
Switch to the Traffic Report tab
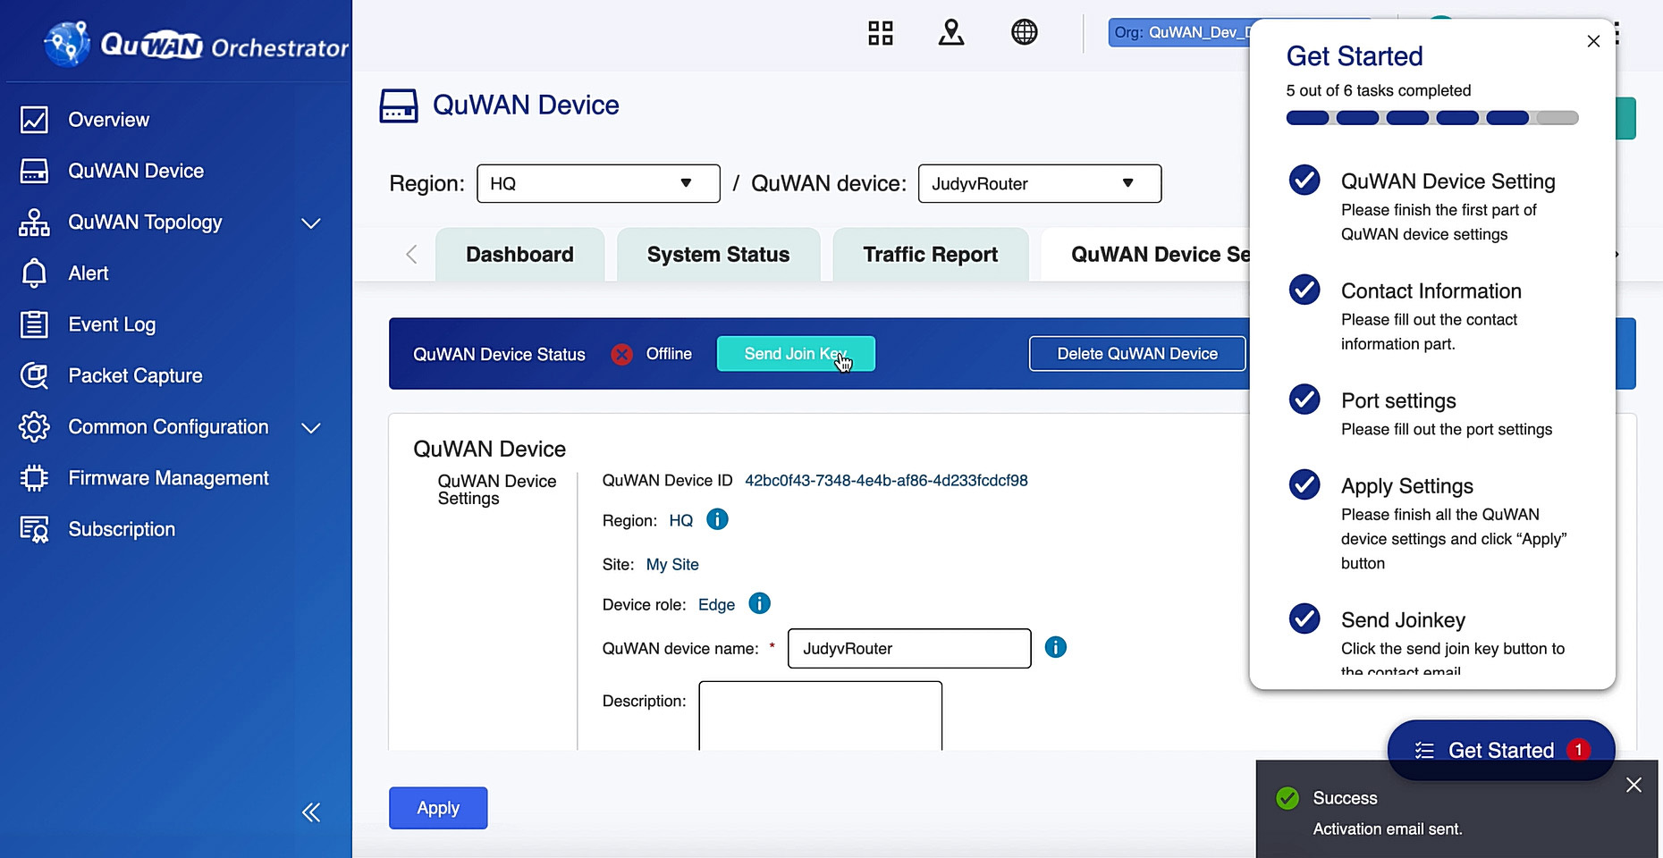tap(930, 255)
